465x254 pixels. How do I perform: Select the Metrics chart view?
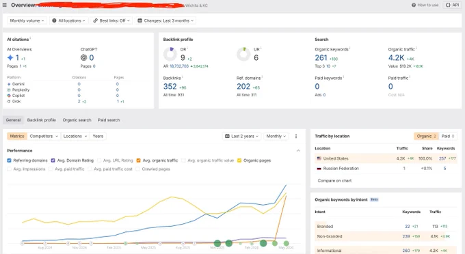(17, 136)
